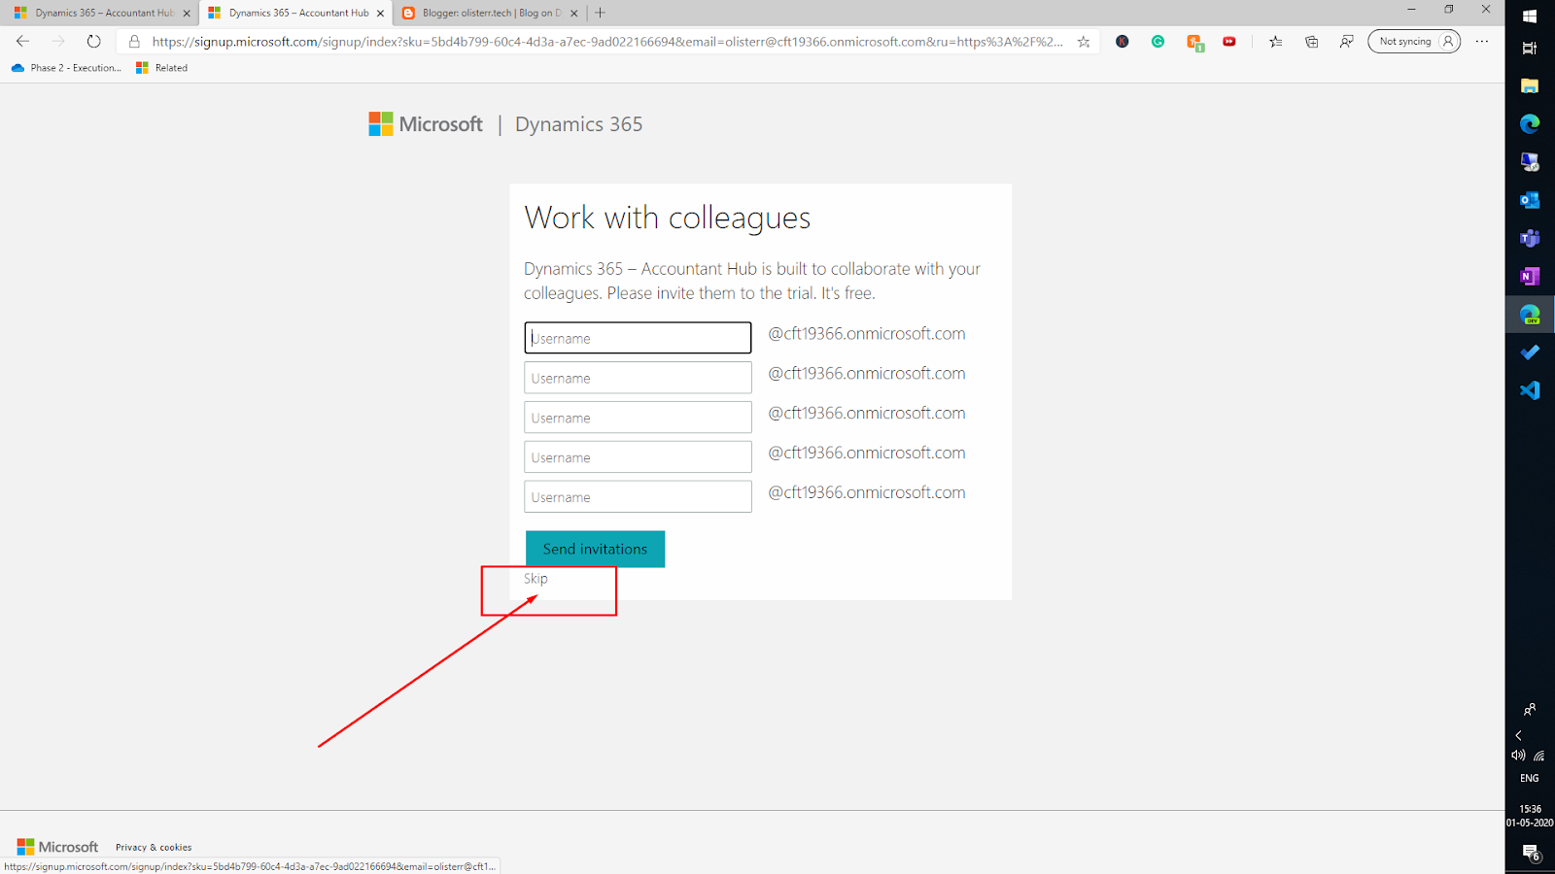
Task: Click the first Username field
Action: click(x=638, y=338)
